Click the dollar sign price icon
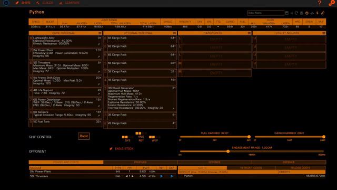This screenshot has height=190, width=337. [x=317, y=13]
